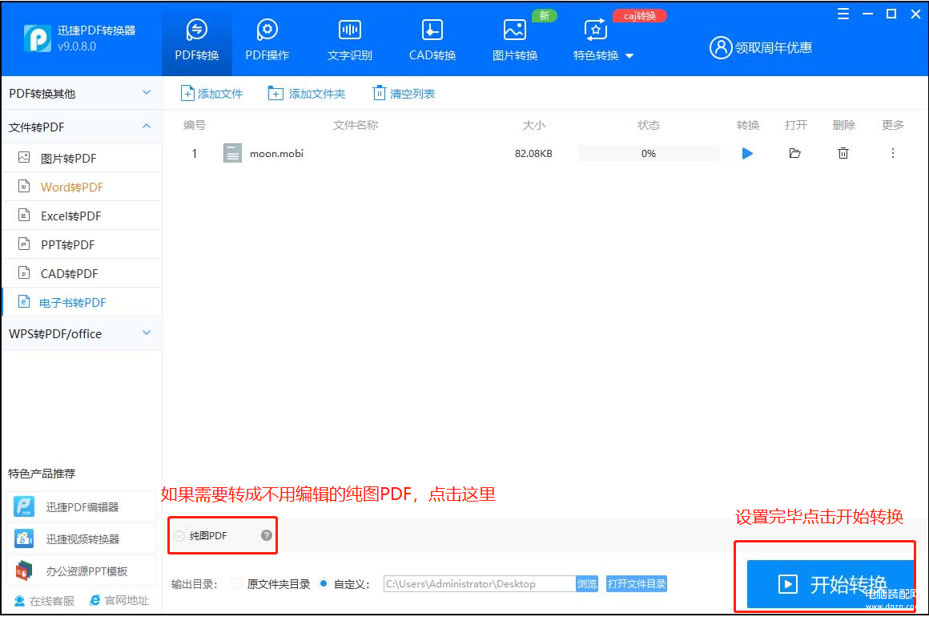
Task: Select 电子书转PDF option
Action: 82,302
